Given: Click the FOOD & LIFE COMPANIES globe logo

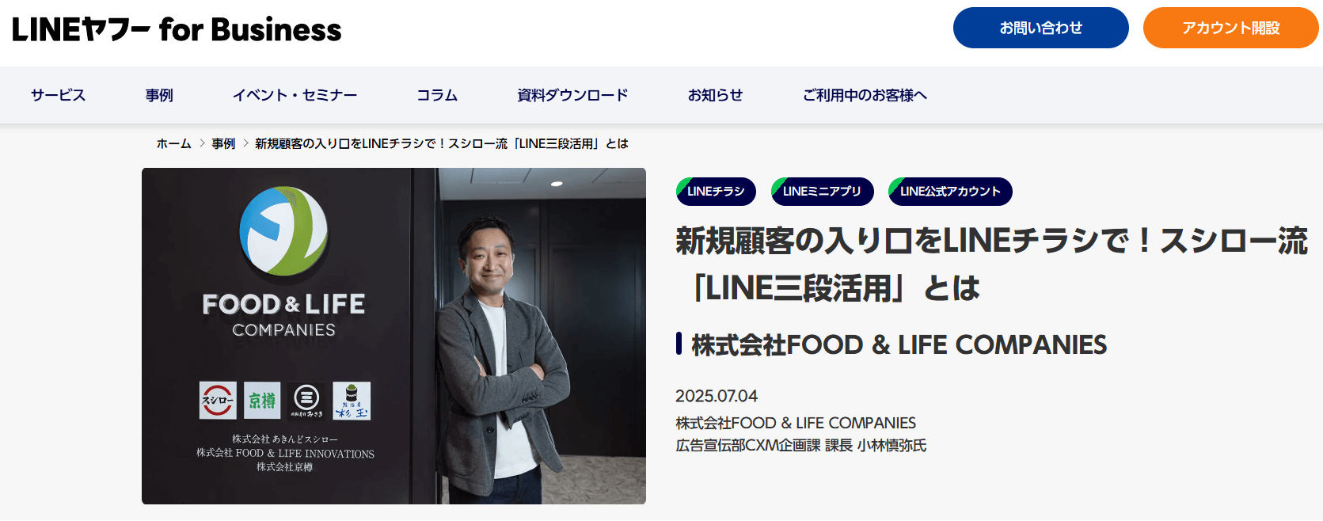Looking at the screenshot, I should [x=283, y=233].
